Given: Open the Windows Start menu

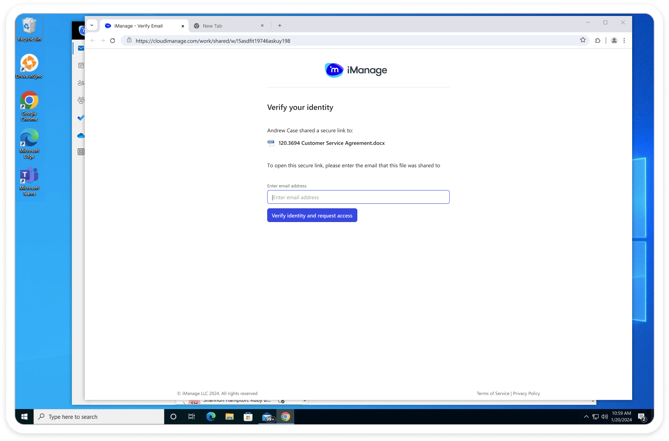Looking at the screenshot, I should pos(24,417).
